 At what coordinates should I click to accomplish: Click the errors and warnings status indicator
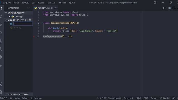coord(4,98)
